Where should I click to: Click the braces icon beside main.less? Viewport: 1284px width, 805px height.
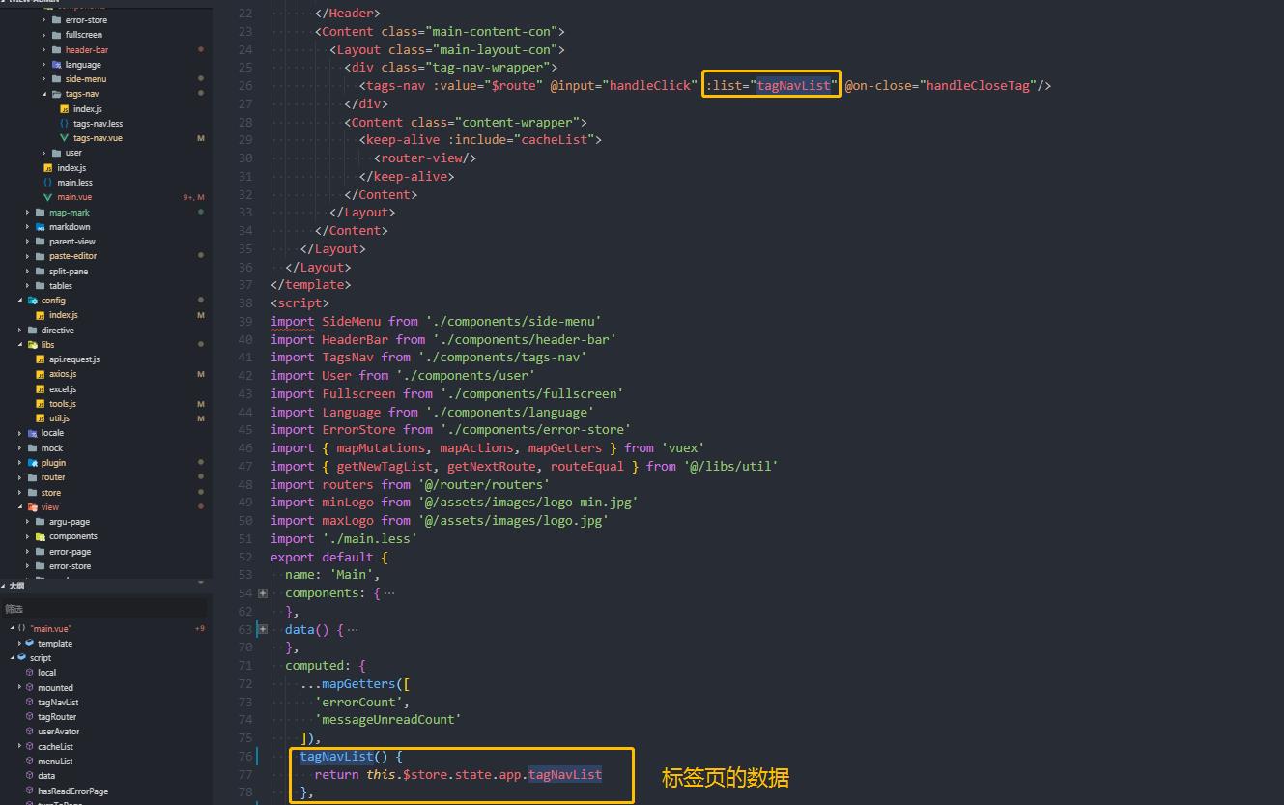point(47,183)
